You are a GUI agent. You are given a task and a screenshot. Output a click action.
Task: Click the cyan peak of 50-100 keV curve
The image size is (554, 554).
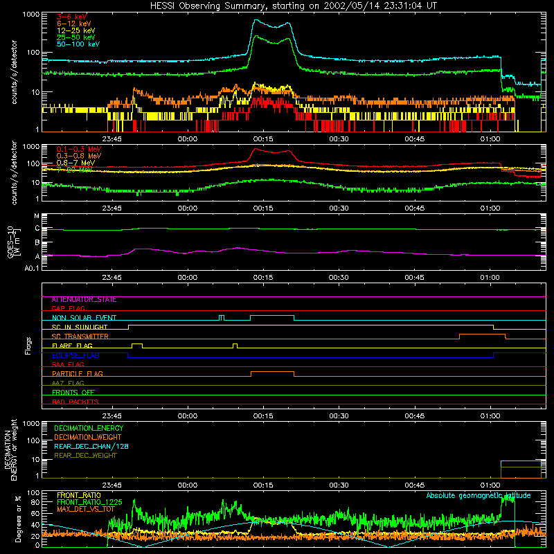coord(256,21)
